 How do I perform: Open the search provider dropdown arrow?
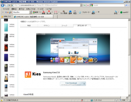129,5
